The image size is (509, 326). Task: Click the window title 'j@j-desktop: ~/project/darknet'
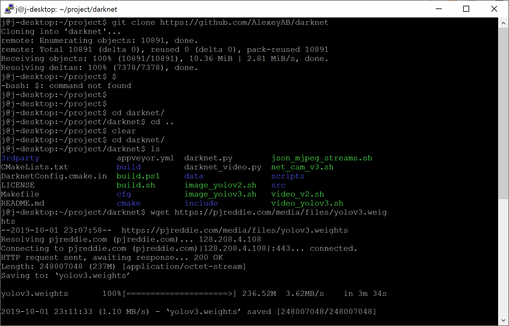[x=66, y=9]
